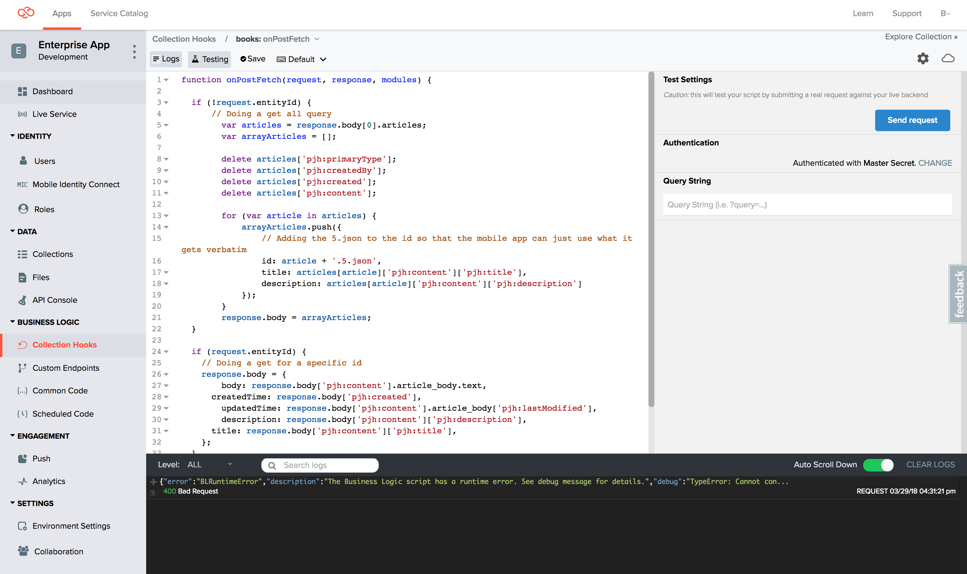Viewport: 967px width, 574px height.
Task: Click the code editor vertical scrollbar
Action: 651,240
